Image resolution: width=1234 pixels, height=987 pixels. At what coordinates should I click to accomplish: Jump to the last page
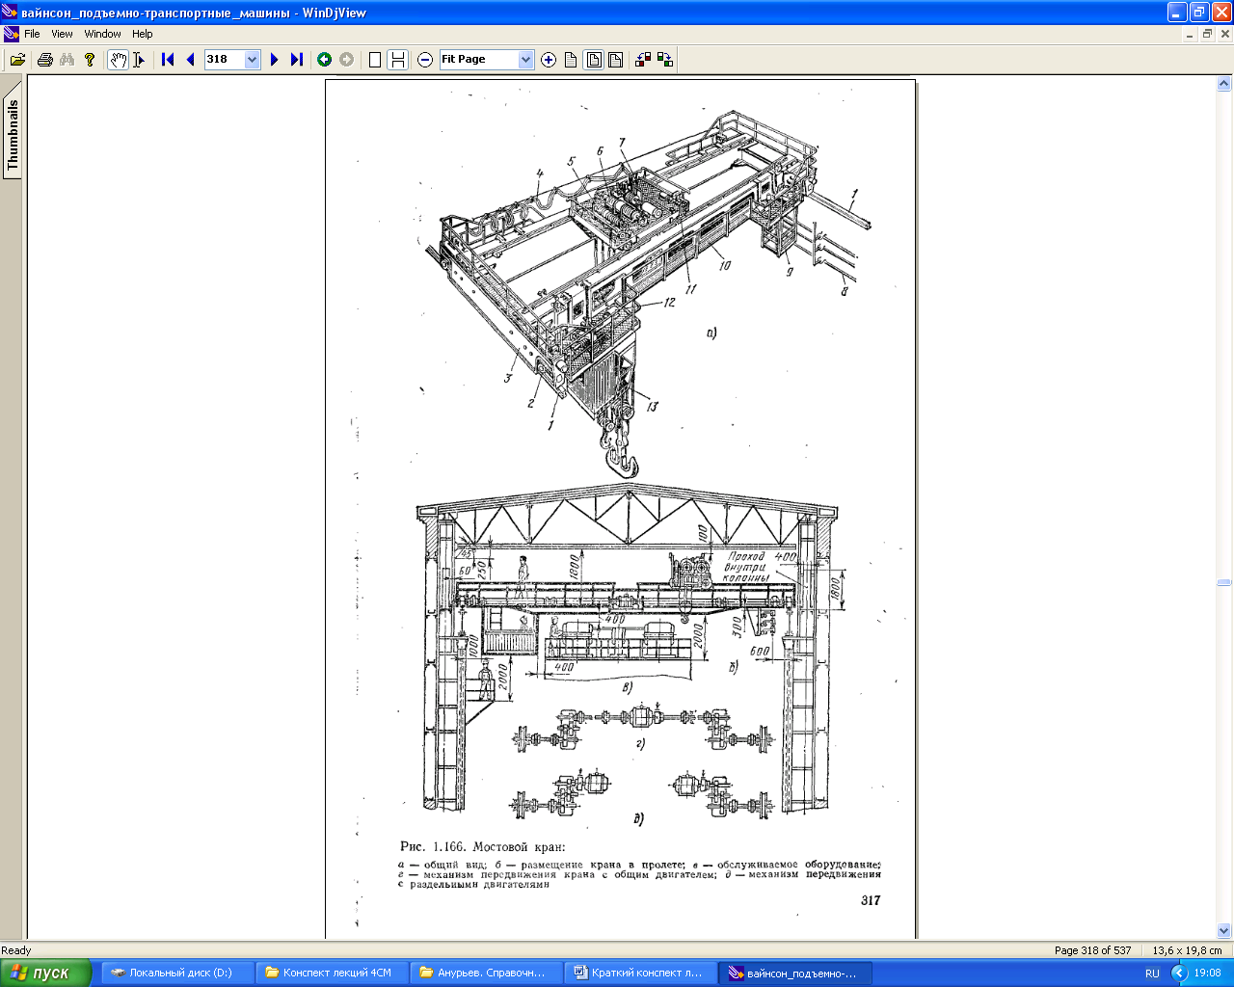pyautogui.click(x=297, y=60)
